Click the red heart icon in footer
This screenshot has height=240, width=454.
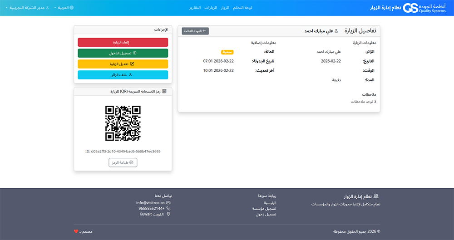[x=76, y=231]
